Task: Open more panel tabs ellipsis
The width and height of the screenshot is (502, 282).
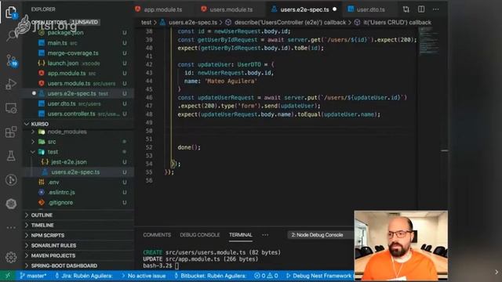Action: point(265,235)
